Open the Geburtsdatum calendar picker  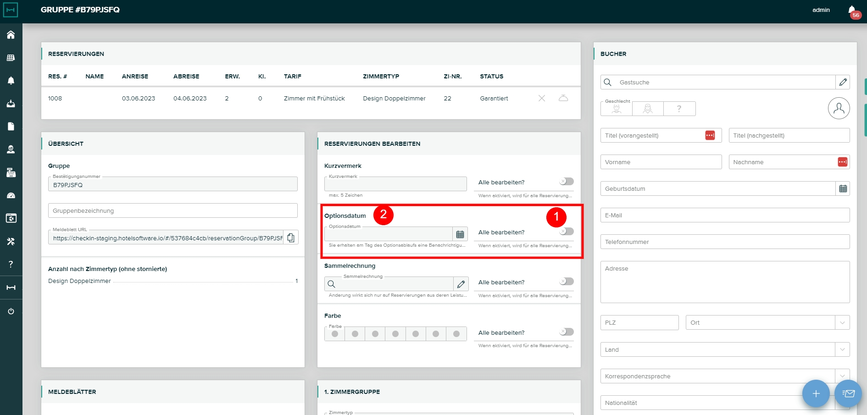(843, 188)
